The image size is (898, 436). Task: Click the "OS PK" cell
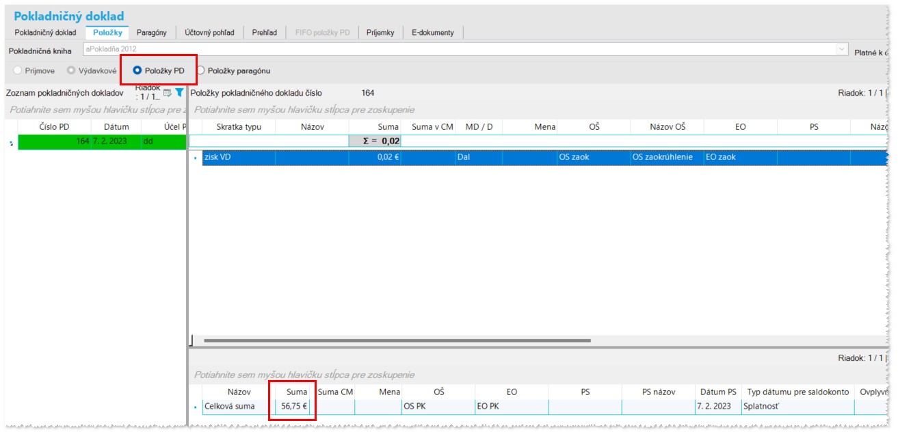point(438,406)
